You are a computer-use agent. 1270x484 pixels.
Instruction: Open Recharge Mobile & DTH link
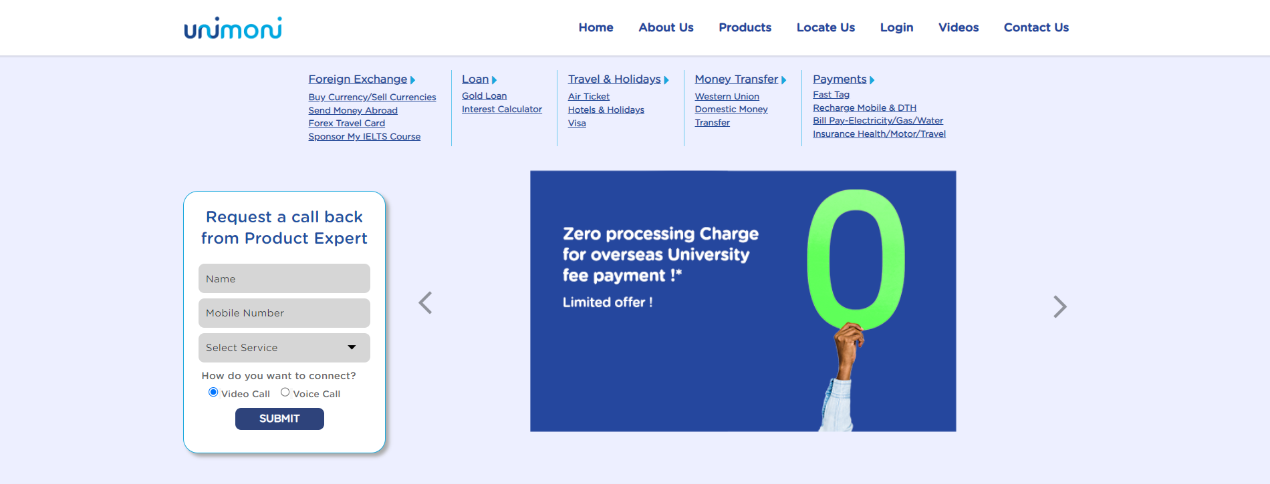[x=864, y=108]
